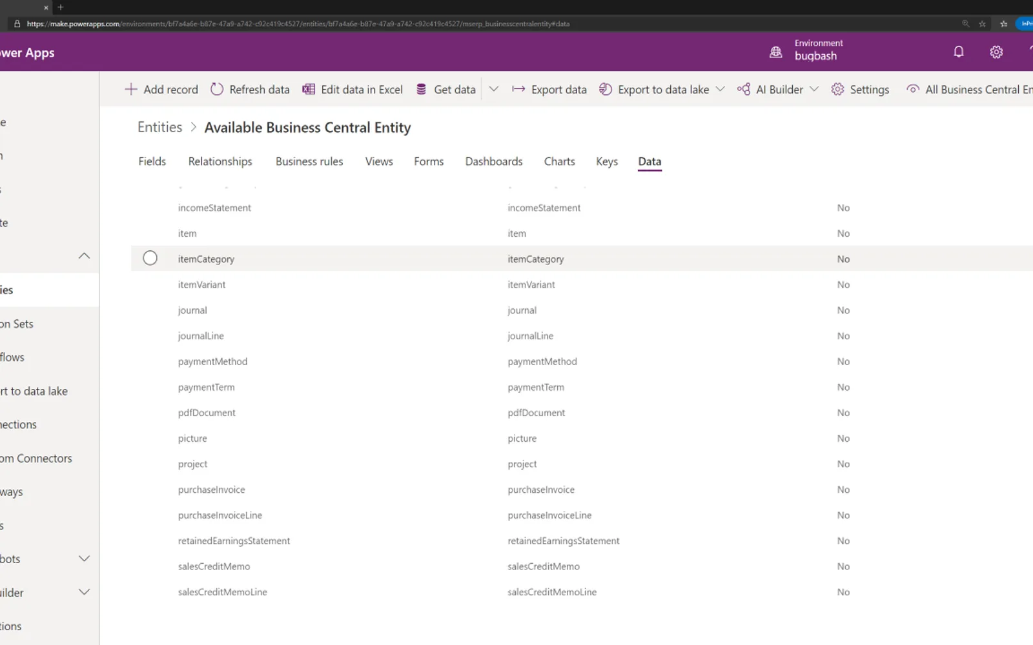
Task: Click the purchaseInvoice row name
Action: (x=212, y=490)
